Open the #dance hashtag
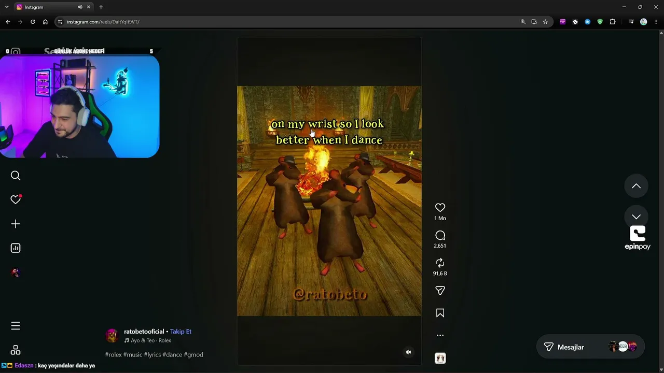This screenshot has width=664, height=373. click(x=172, y=355)
